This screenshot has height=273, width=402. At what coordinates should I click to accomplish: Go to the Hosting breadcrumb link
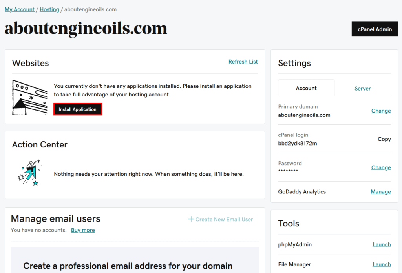pos(49,9)
